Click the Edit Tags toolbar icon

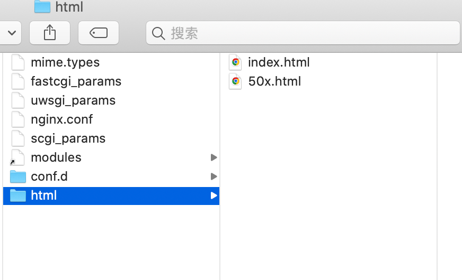(99, 33)
